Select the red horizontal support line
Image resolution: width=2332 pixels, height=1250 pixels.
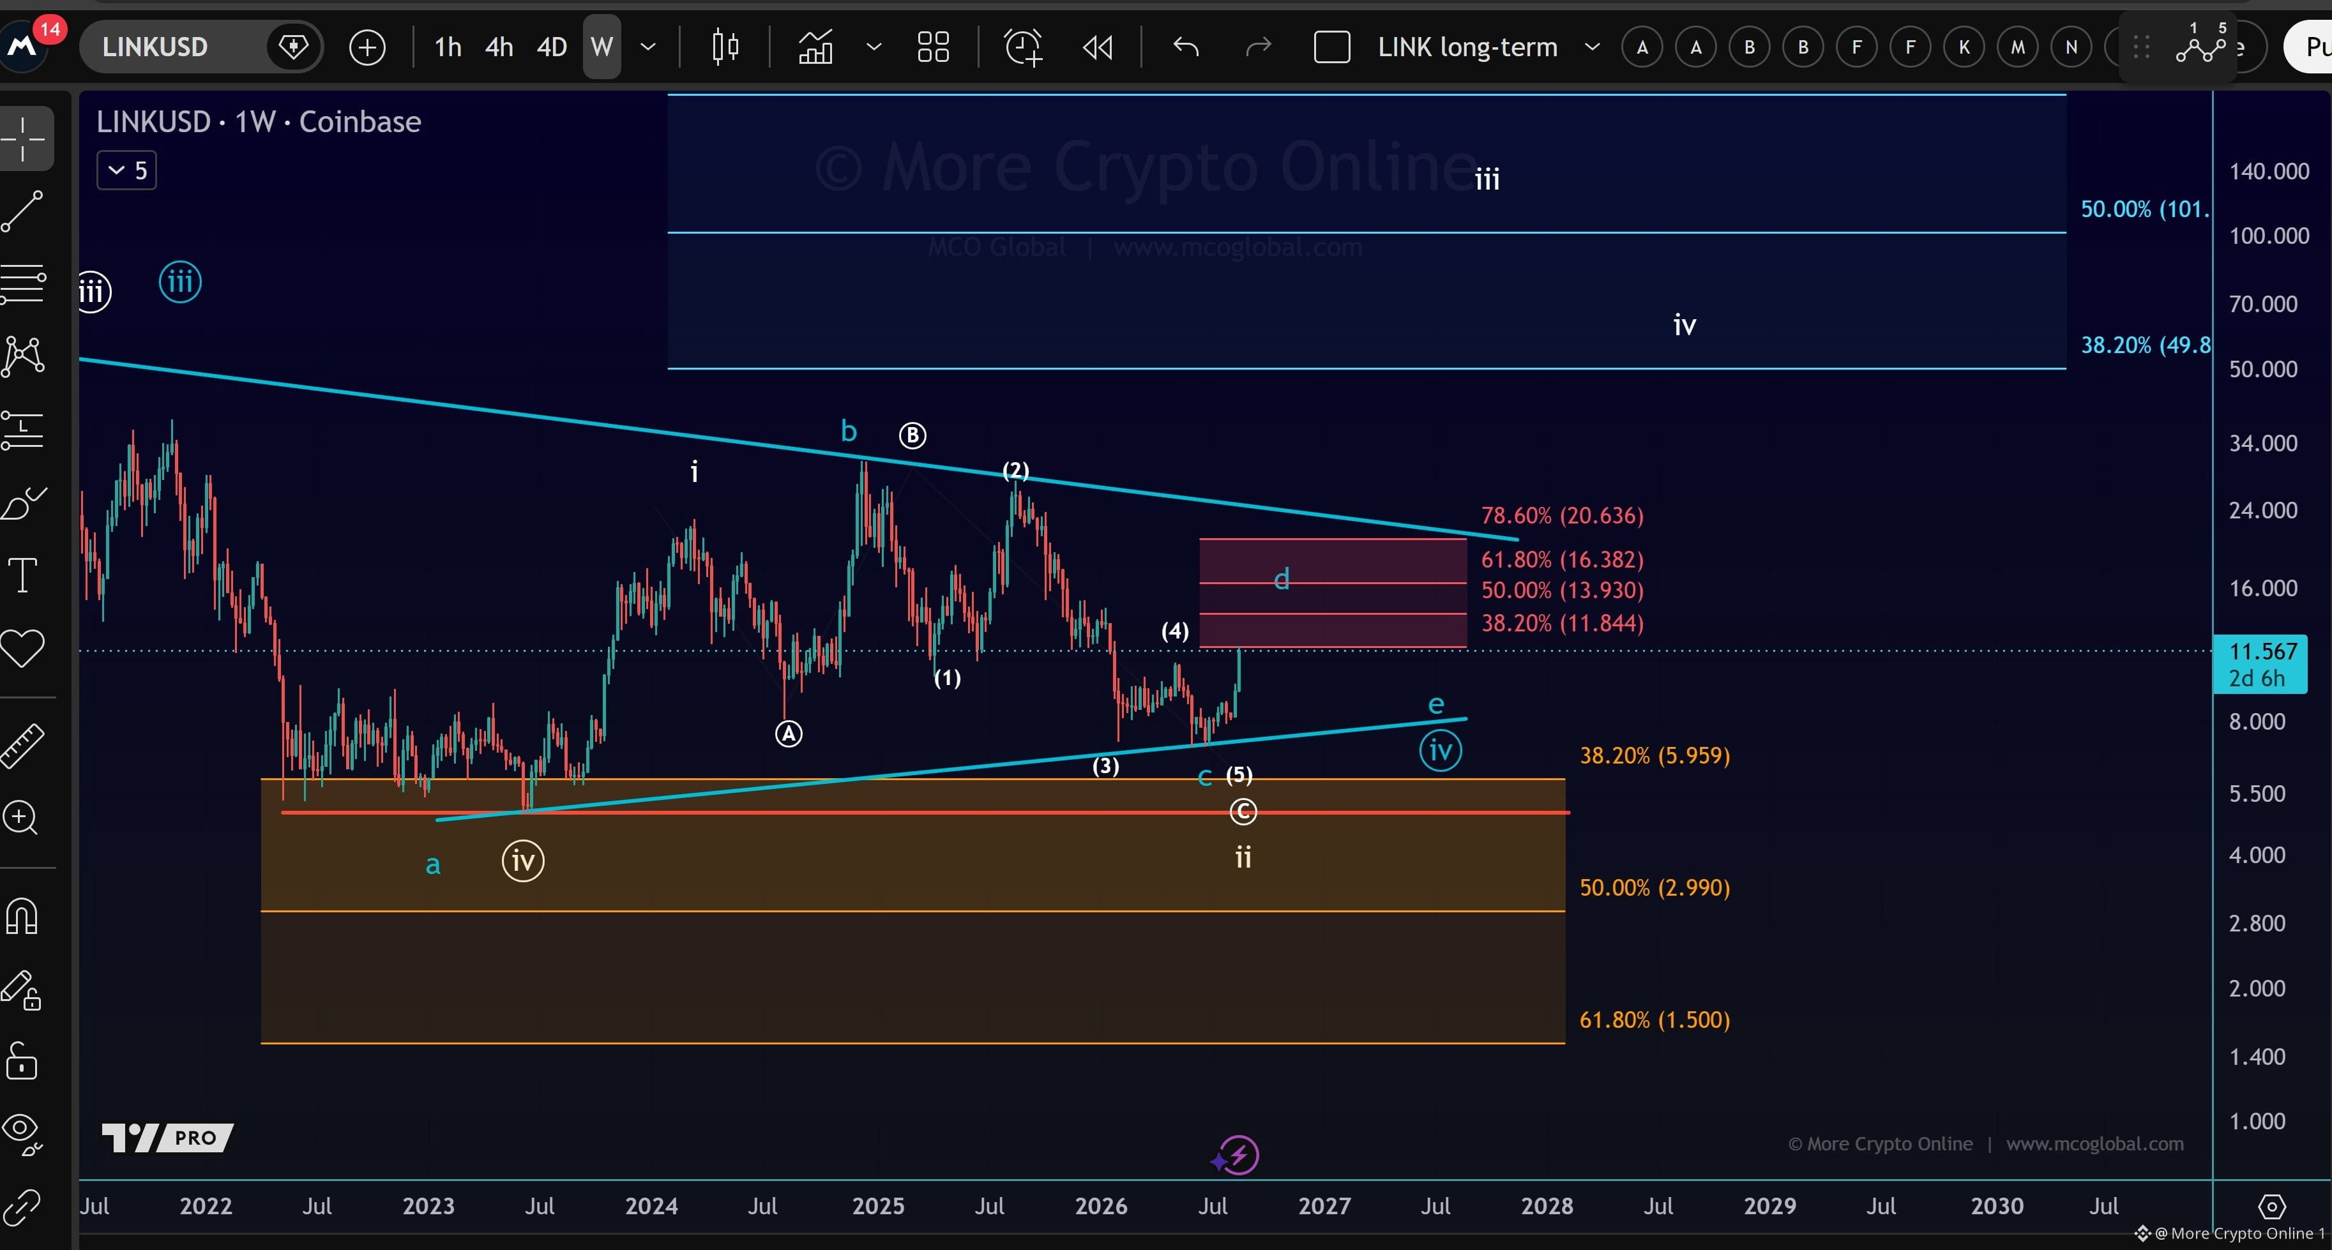click(x=925, y=813)
